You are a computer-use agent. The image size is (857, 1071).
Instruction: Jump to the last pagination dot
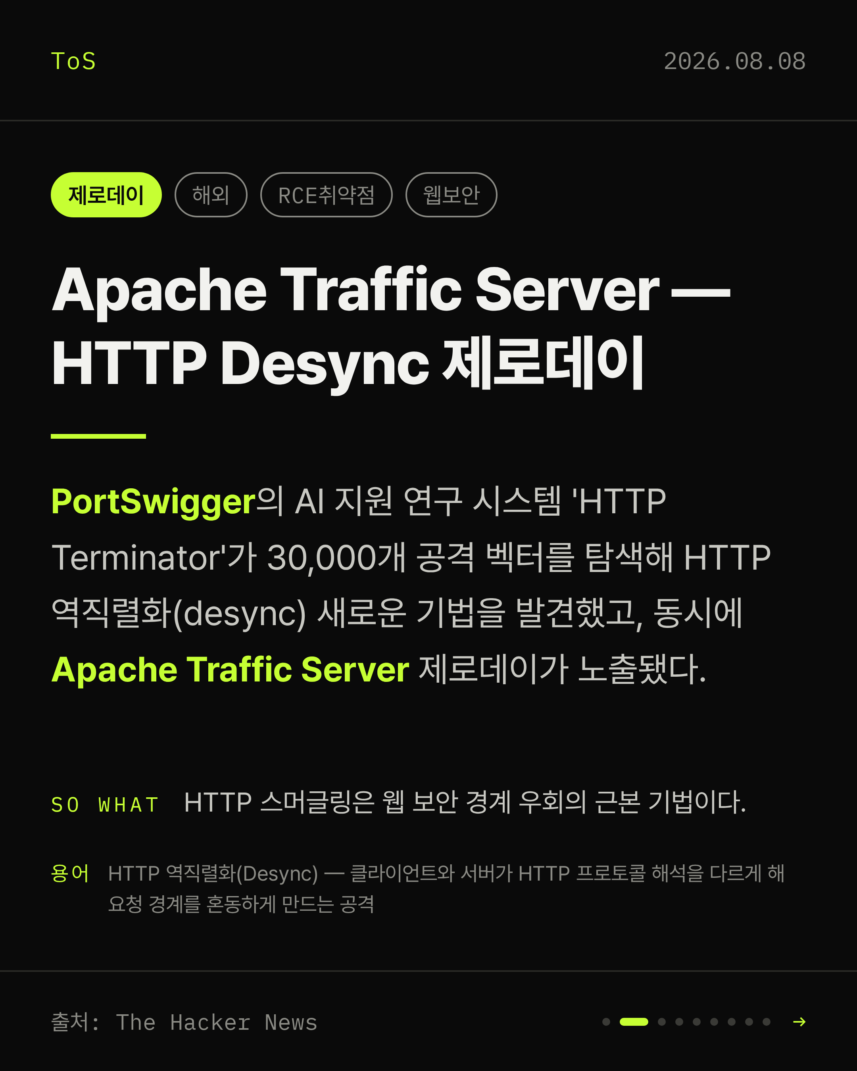[x=767, y=1022]
